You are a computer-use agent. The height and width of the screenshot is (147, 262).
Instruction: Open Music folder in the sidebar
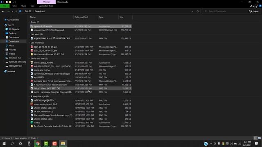(11, 45)
